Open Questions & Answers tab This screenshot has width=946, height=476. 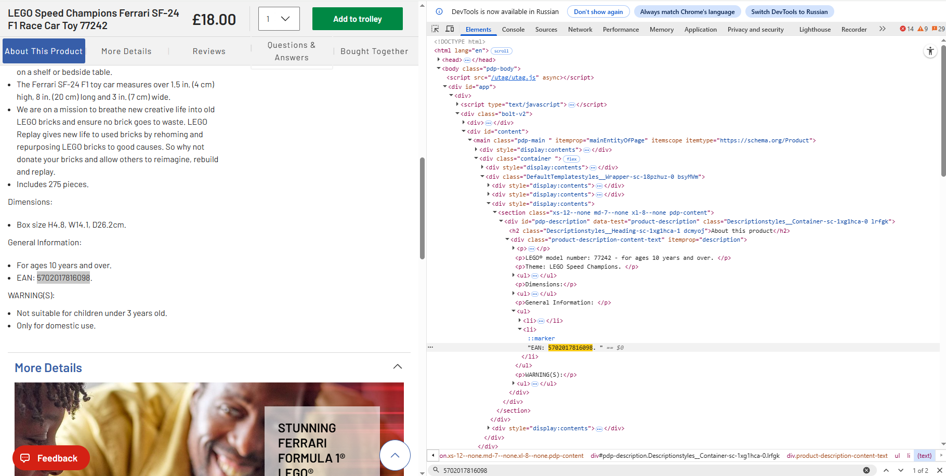point(292,51)
